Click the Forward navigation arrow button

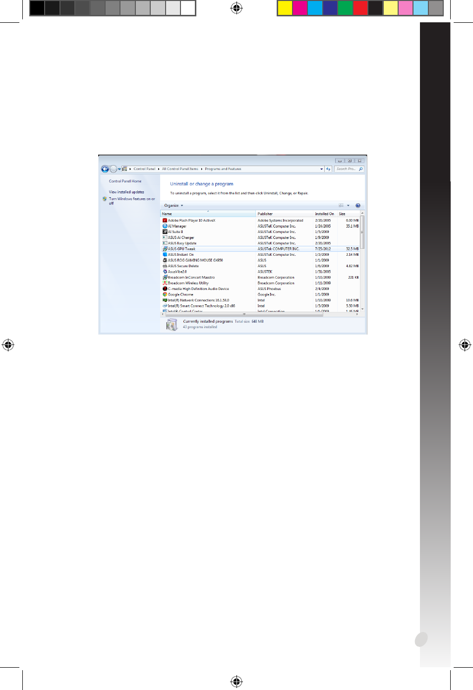[x=113, y=169]
